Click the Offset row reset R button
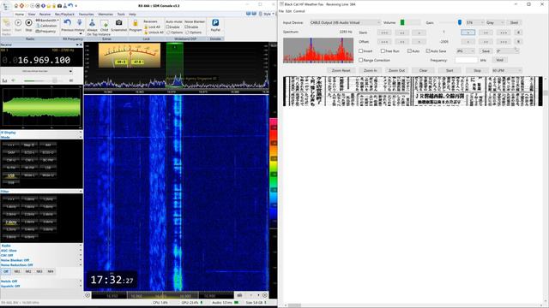The width and height of the screenshot is (549, 308). [x=518, y=42]
